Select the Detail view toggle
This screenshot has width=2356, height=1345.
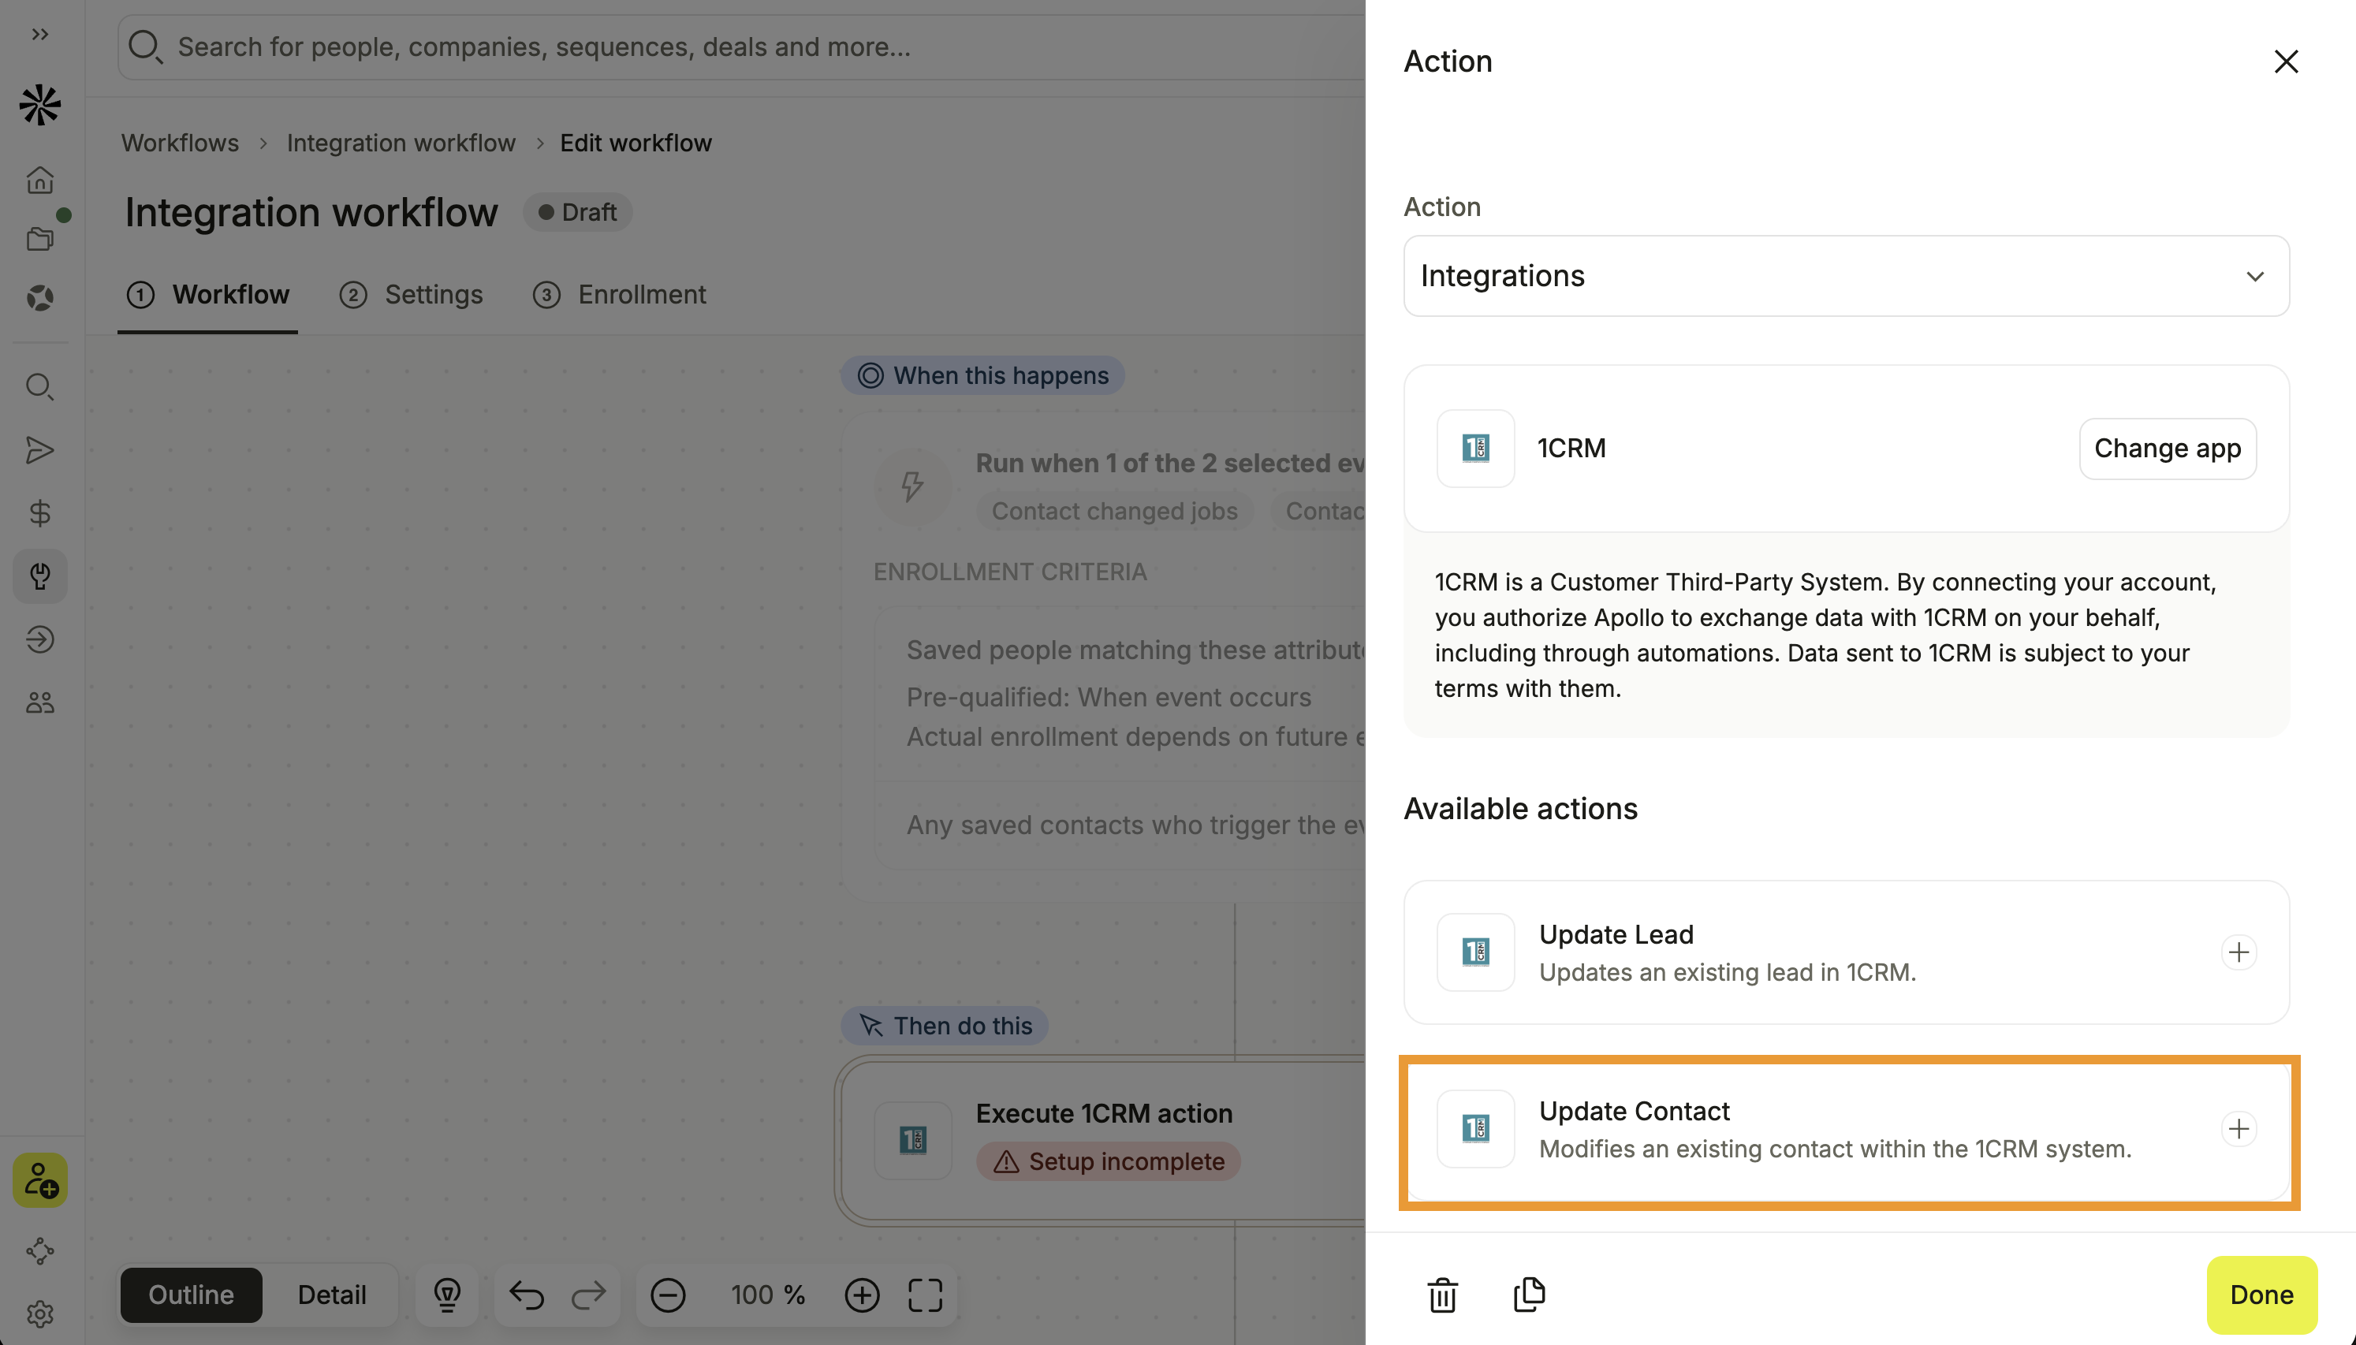[331, 1295]
